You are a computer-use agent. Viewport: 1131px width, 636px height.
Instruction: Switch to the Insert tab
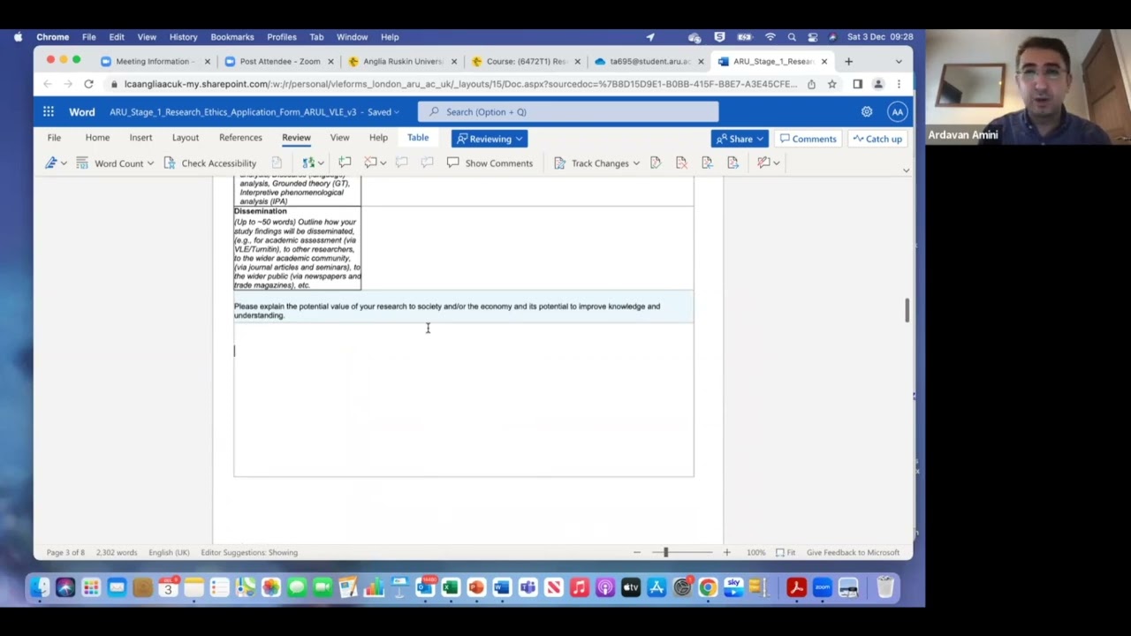pos(140,138)
